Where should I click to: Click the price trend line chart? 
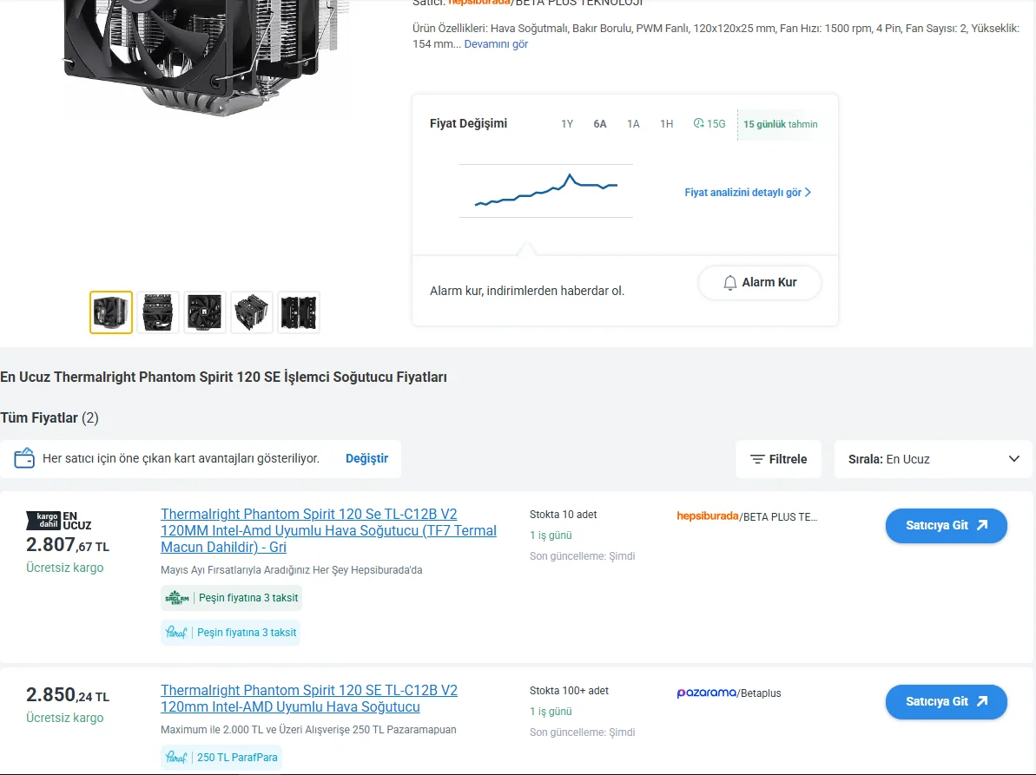[x=546, y=191]
